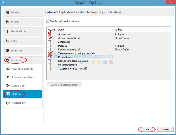Click the General Skype icon in sidebar
This screenshot has height=135, width=176.
[x=7, y=12]
